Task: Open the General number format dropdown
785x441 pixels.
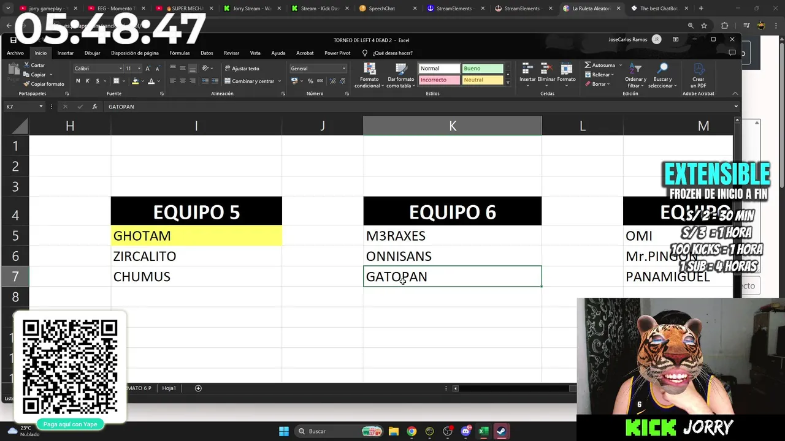Action: (x=344, y=69)
